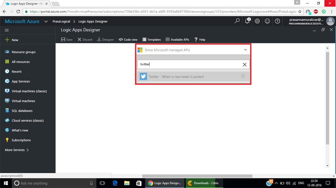Open App Services in sidebar
The height and width of the screenshot is (188, 336).
click(21, 81)
